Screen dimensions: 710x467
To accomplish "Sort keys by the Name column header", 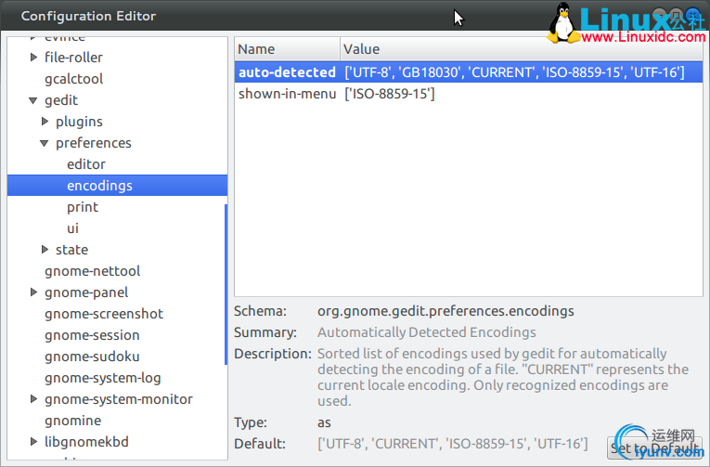I will [x=287, y=49].
